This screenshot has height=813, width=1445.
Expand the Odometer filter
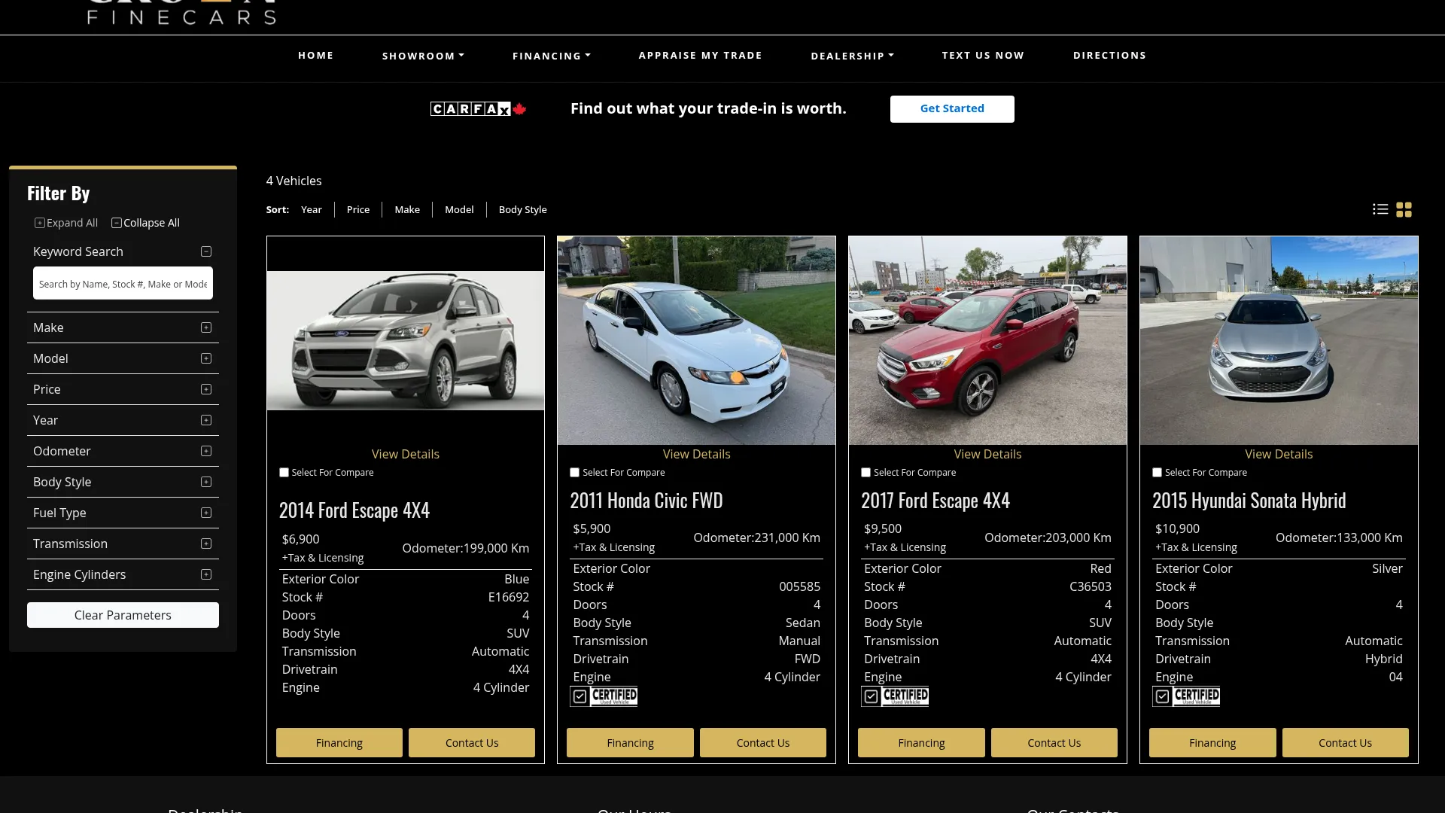206,451
